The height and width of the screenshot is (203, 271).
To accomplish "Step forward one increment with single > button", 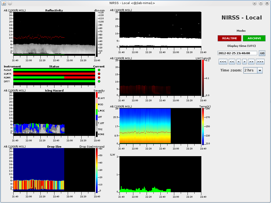I will (x=244, y=62).
